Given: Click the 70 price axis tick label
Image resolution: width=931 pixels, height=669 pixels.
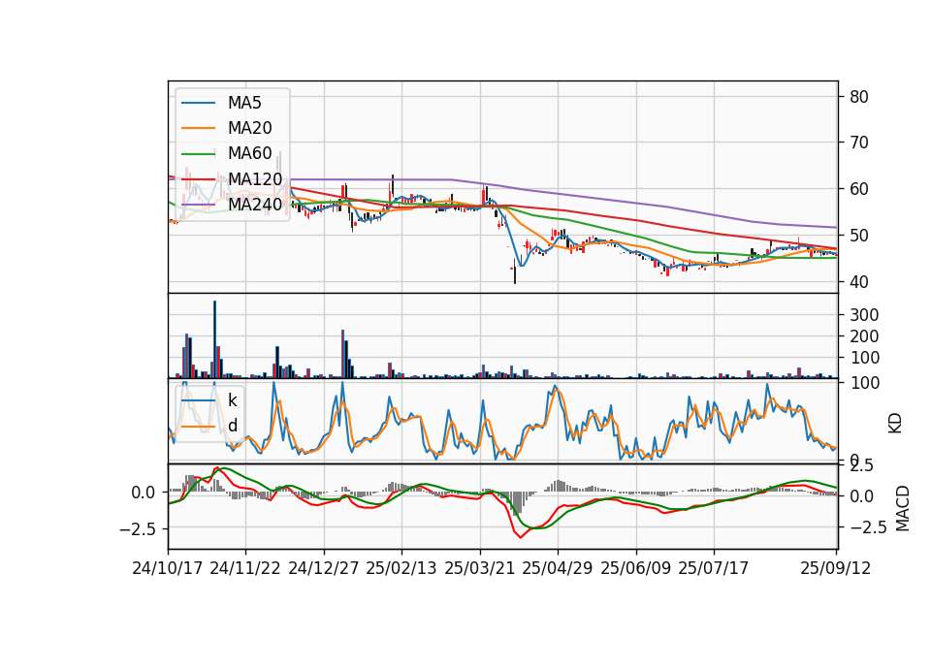Looking at the screenshot, I should [x=859, y=143].
